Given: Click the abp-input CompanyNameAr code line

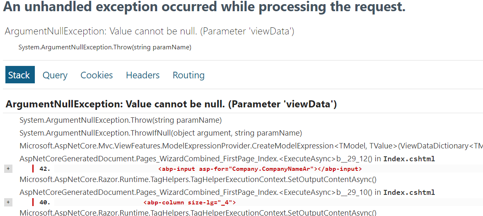Looking at the screenshot, I should 260,169.
